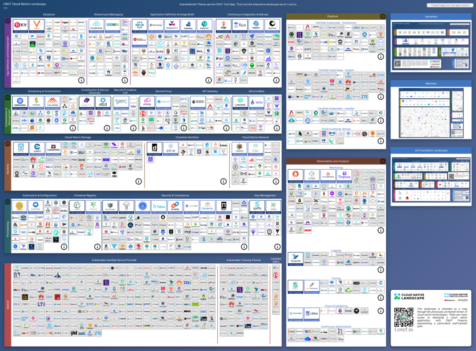Click the Monitoring category heading
This screenshot has height=351, width=476.
click(336, 168)
